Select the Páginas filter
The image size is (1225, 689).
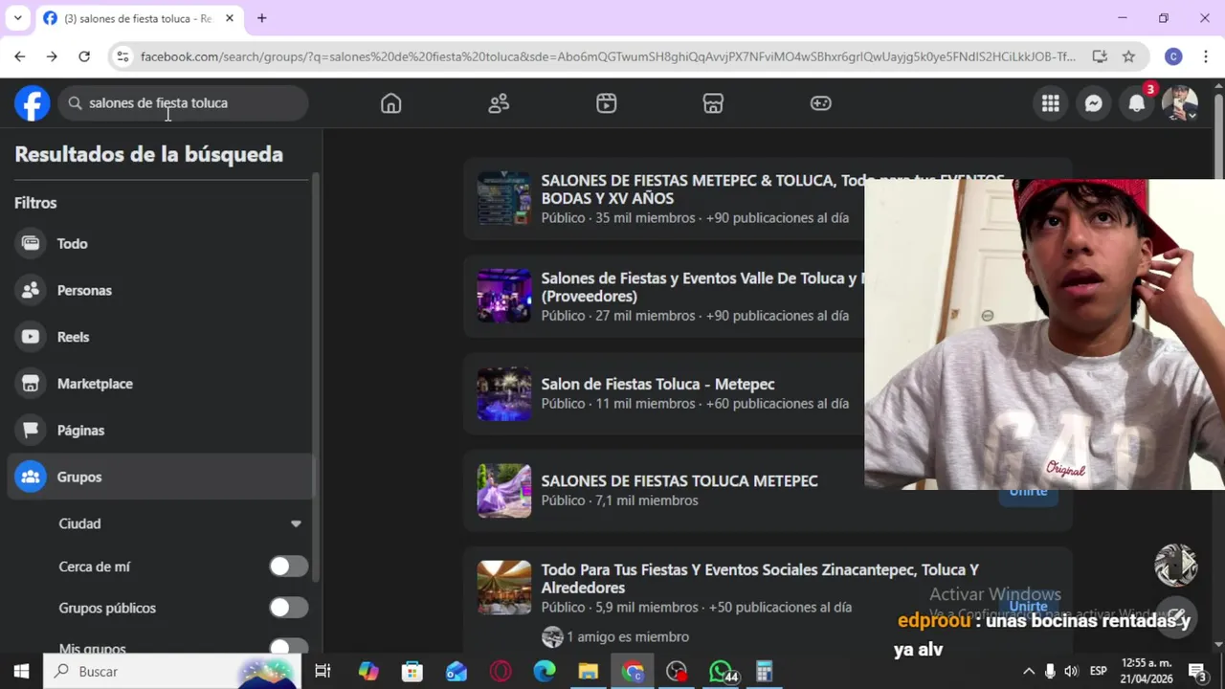tap(161, 431)
